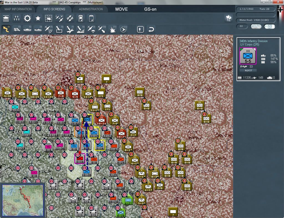The image size is (284, 218).
Task: Switch to the MAP INFORMATION tab
Action: (18, 9)
